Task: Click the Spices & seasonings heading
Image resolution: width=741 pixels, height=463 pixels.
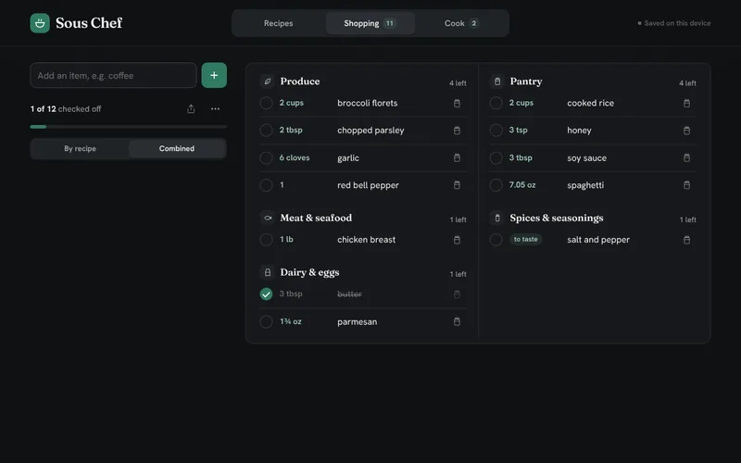Action: pyautogui.click(x=557, y=218)
